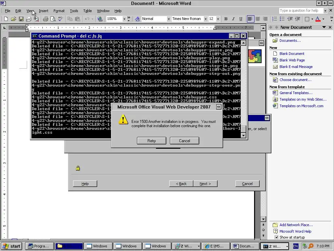Screen dimensions: 334x251
Task: Toggle Underline formatting
Action: [x=241, y=19]
